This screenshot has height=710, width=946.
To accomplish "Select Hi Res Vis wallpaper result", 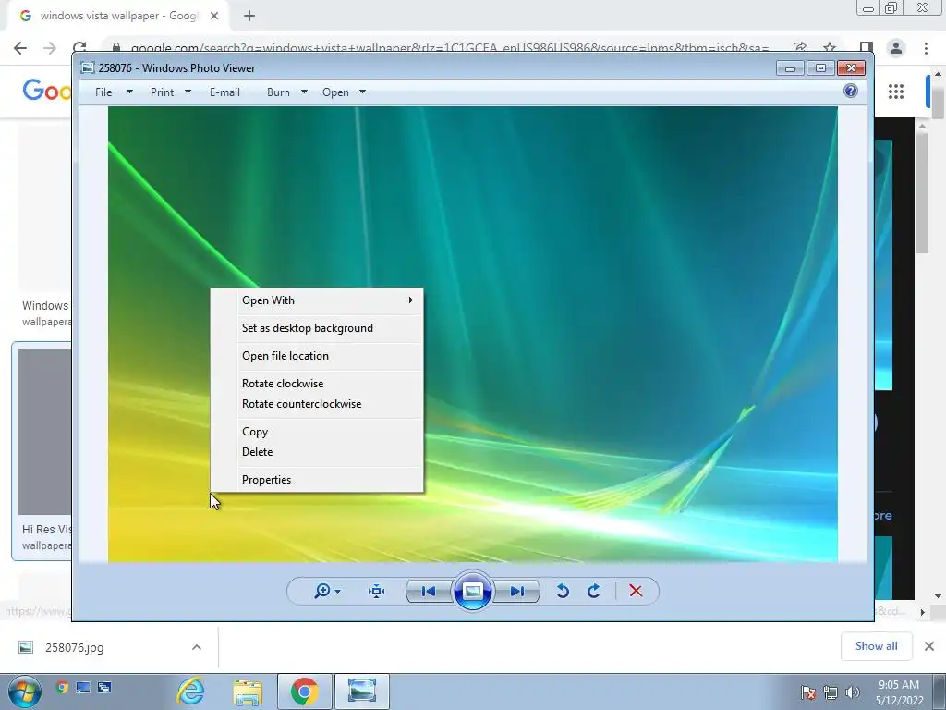I will [42, 451].
